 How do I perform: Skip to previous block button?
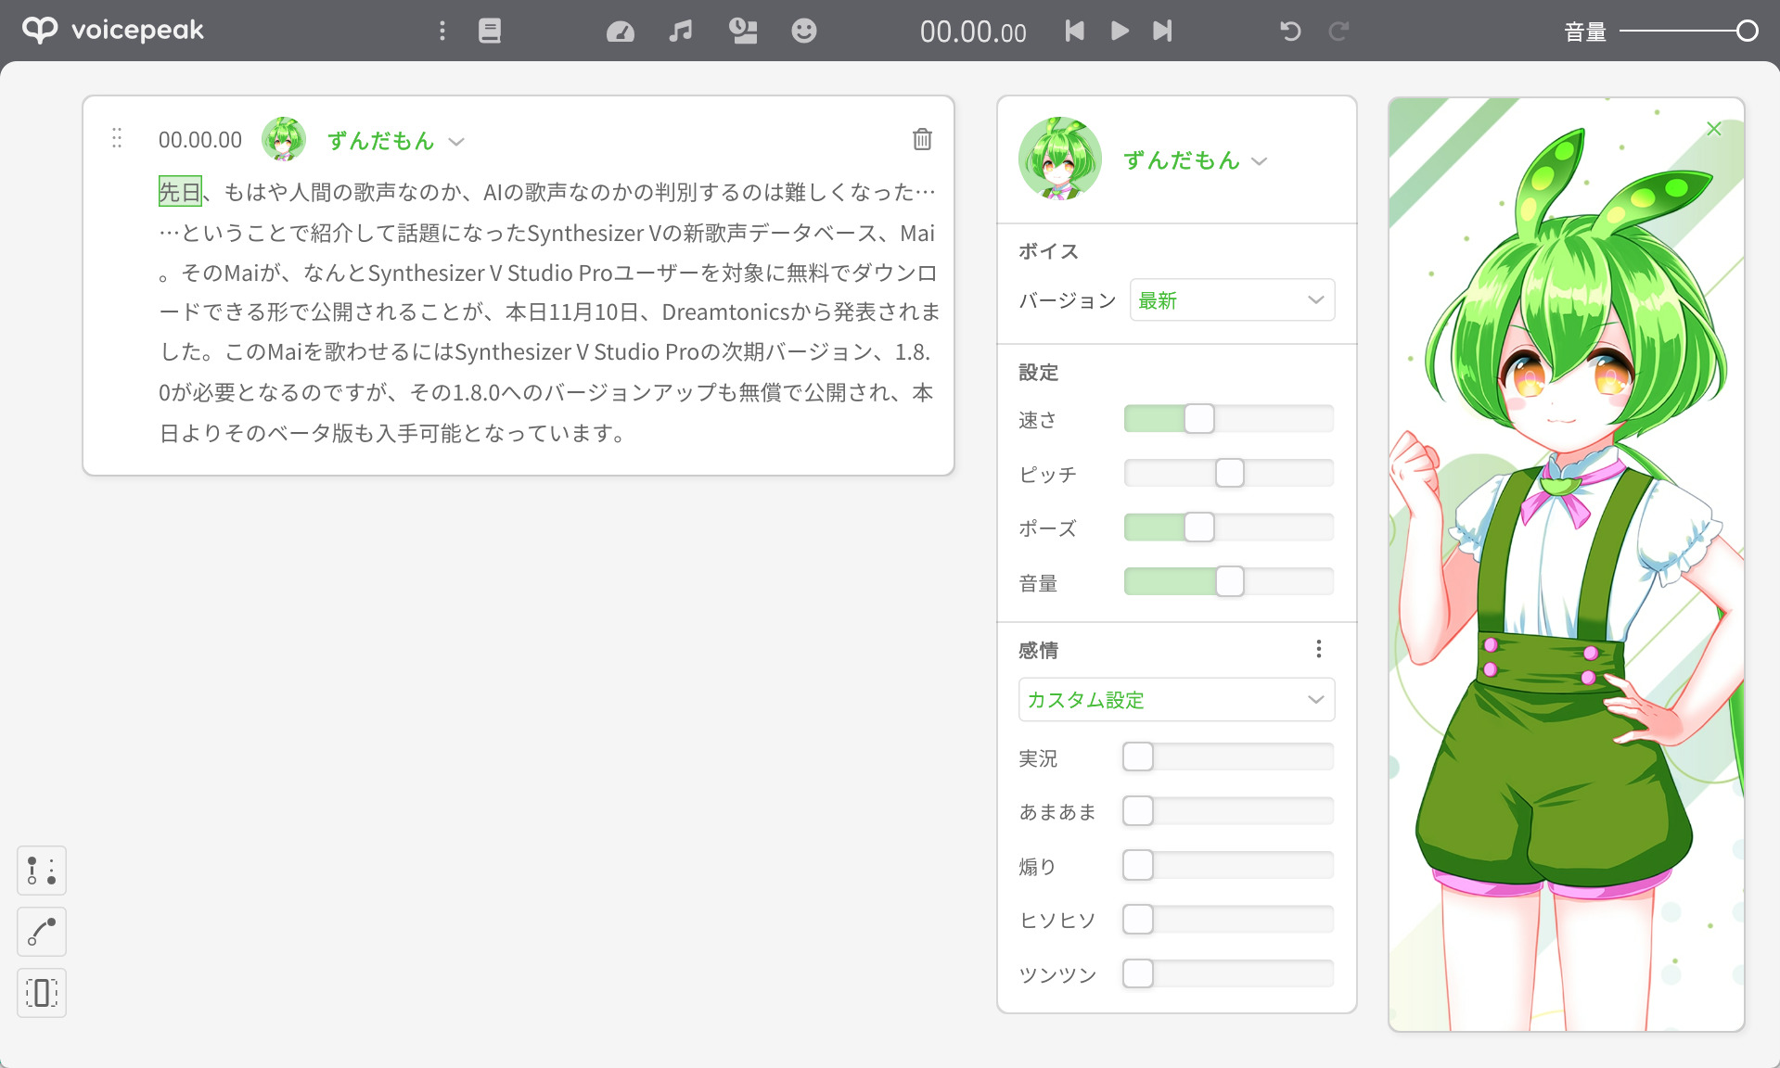point(1074,31)
